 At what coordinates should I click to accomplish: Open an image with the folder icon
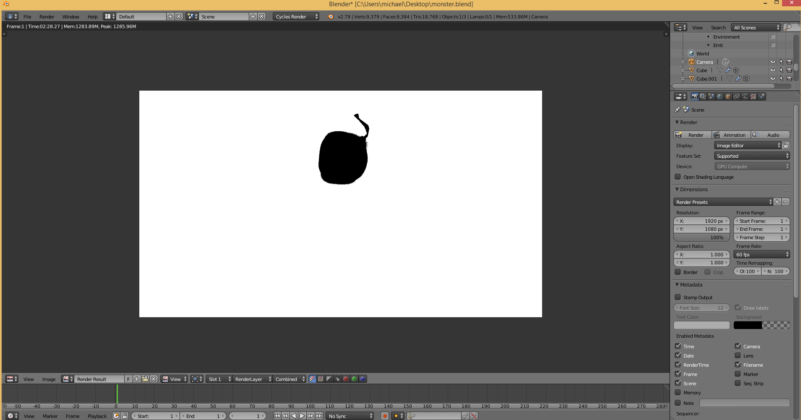[145, 379]
